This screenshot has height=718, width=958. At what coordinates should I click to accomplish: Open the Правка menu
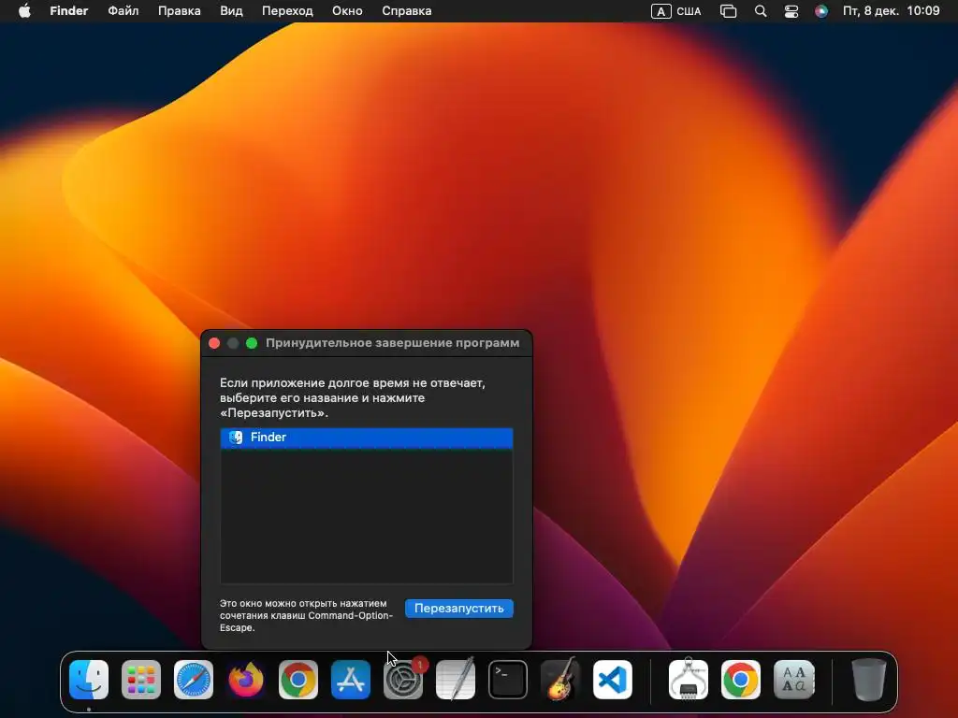[x=179, y=11]
